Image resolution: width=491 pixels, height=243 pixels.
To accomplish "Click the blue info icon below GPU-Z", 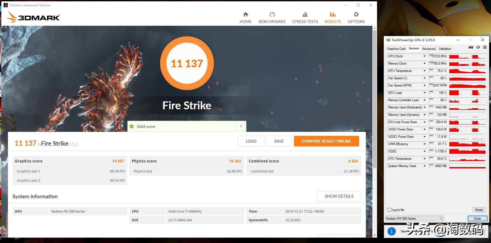I will (x=391, y=231).
